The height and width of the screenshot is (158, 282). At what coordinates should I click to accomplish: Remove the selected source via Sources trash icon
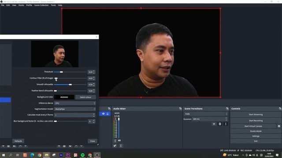[64, 146]
